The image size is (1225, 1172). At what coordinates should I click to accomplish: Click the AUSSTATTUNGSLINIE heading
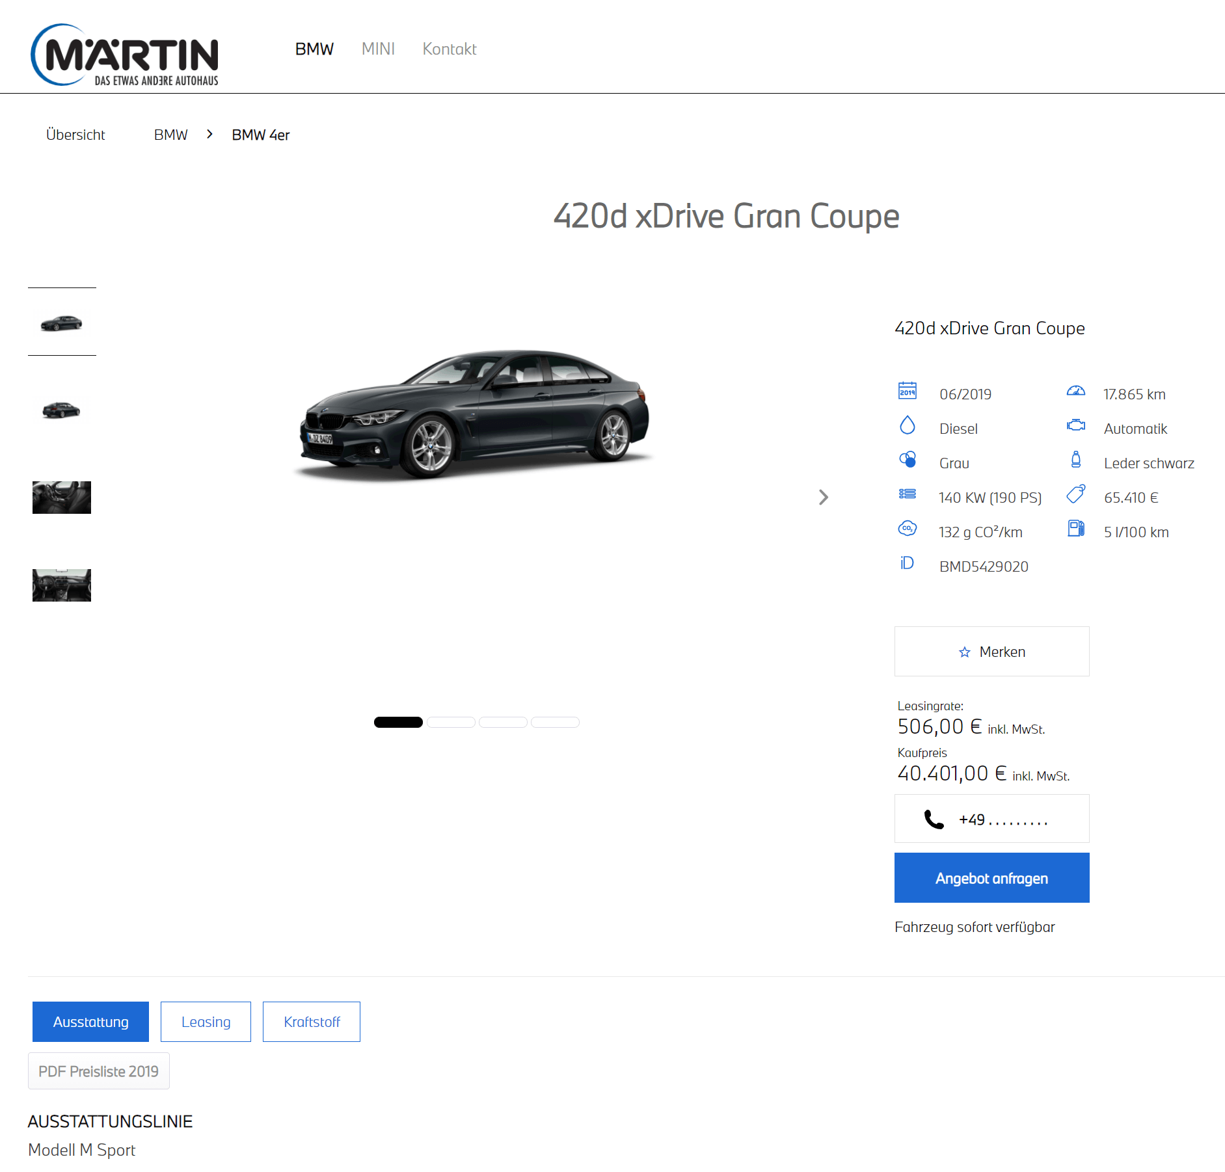[111, 1121]
